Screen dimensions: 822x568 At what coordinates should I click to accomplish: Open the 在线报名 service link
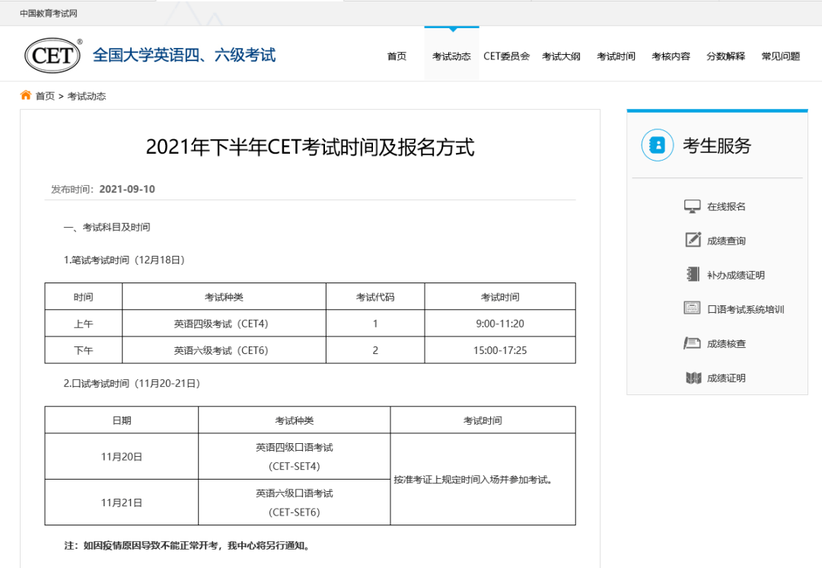[x=726, y=206]
